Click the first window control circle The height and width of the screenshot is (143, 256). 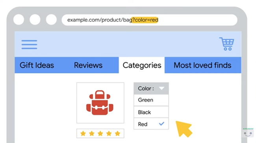point(19,20)
